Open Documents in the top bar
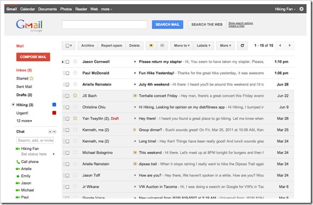This screenshot has height=205, width=313. pyautogui.click(x=47, y=9)
